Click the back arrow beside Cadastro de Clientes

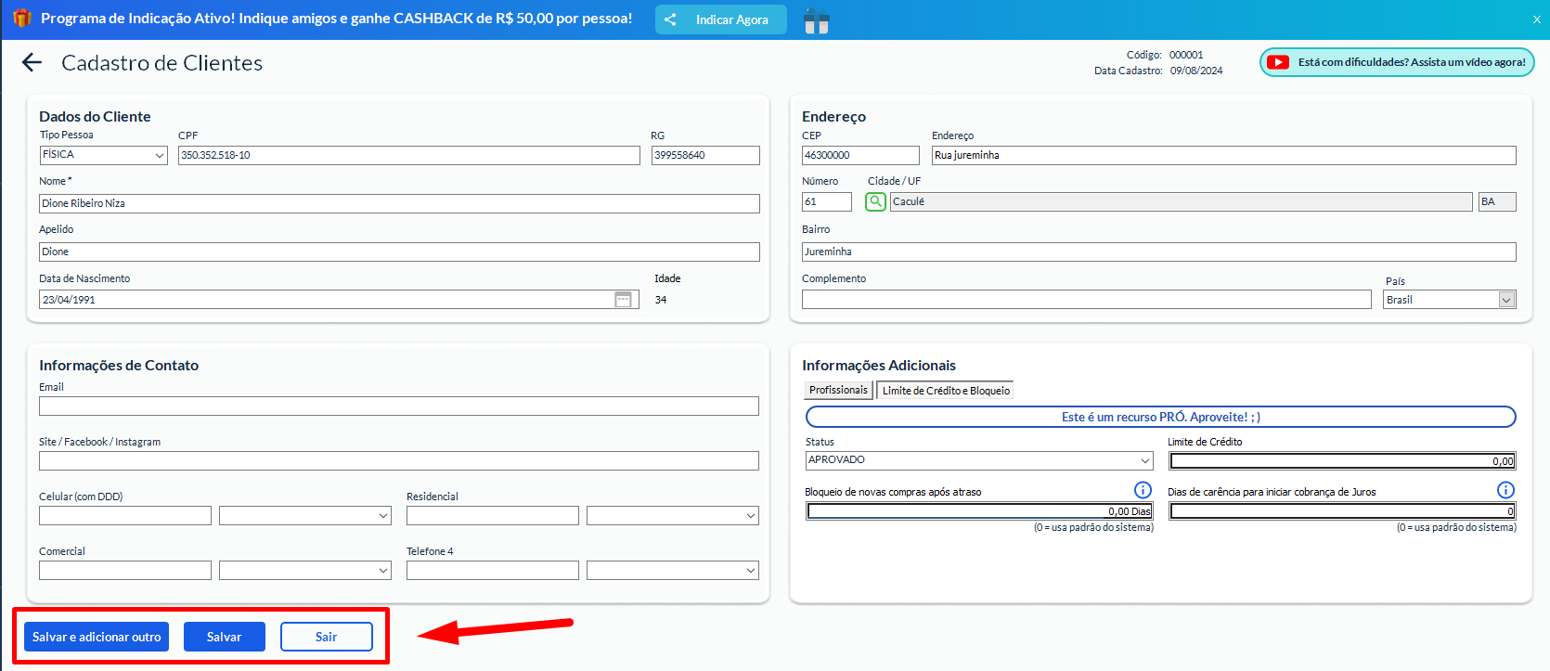coord(32,62)
